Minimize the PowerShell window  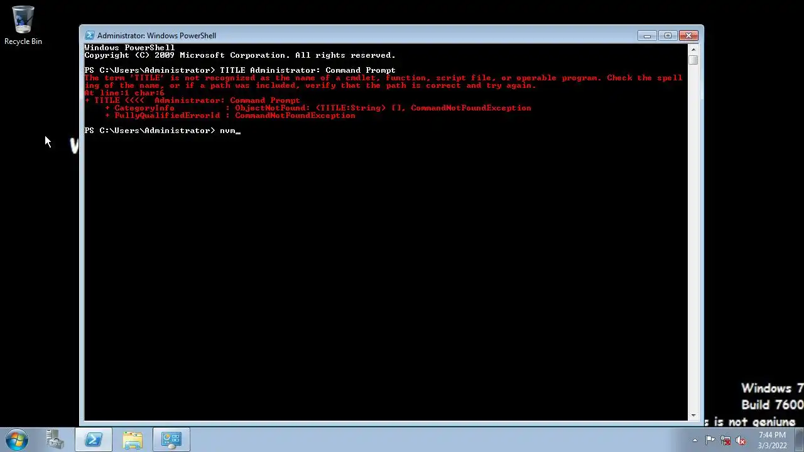coord(647,36)
